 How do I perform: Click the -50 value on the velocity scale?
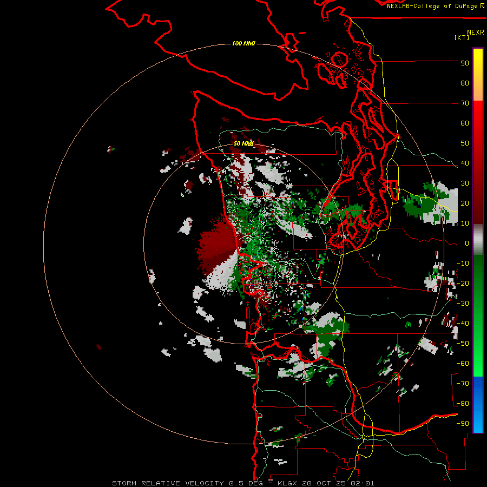tap(463, 344)
